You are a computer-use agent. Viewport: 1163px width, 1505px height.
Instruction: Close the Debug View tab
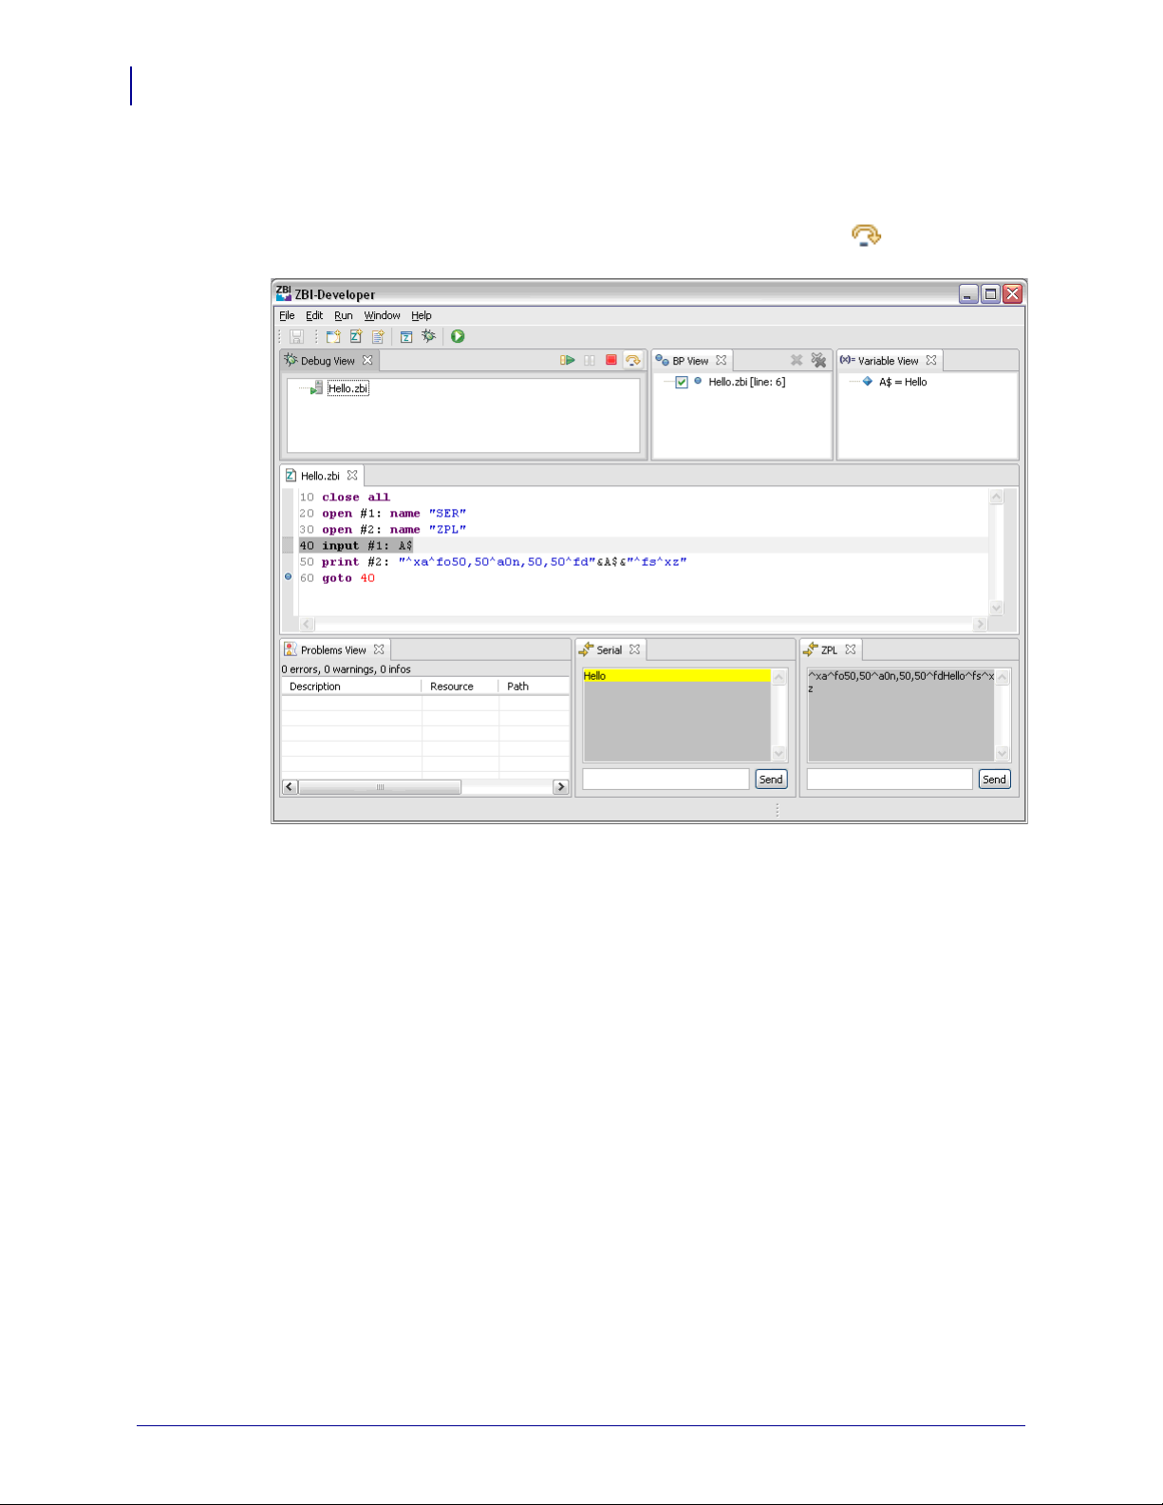pyautogui.click(x=367, y=360)
